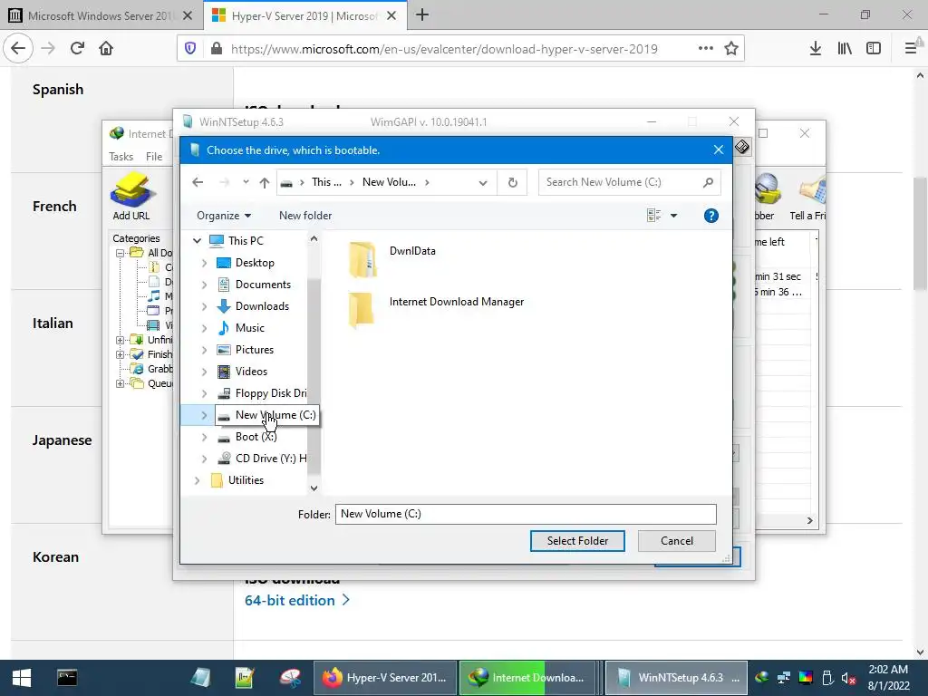Open the Windows Start menu
The height and width of the screenshot is (696, 928).
(x=22, y=678)
